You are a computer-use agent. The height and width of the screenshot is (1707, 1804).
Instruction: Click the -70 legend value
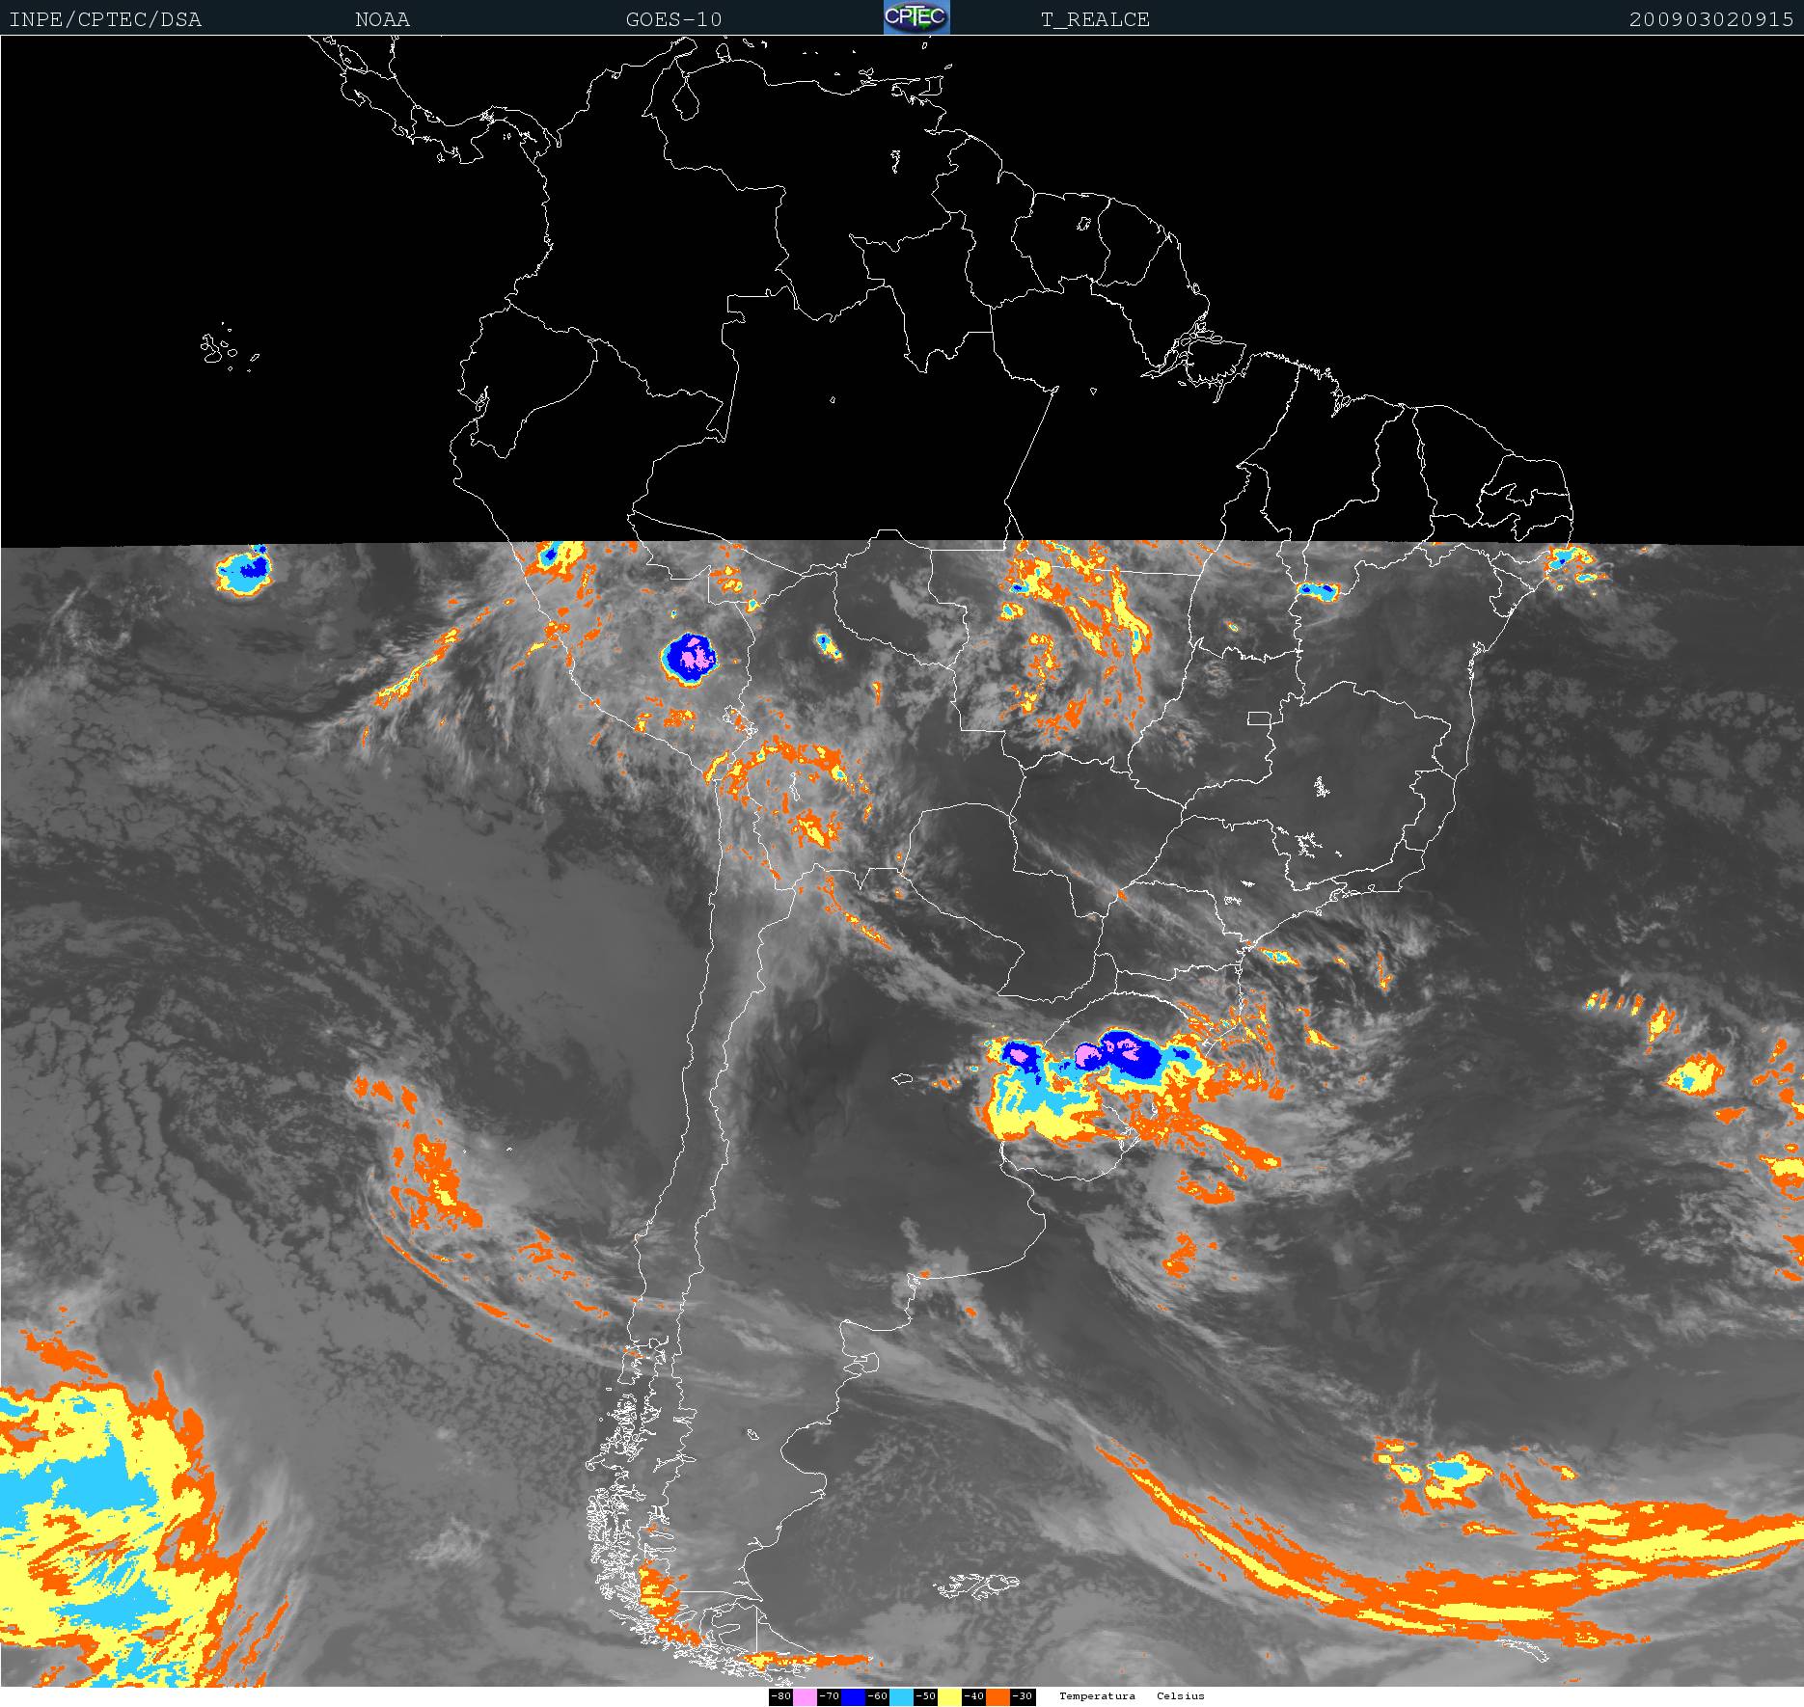coord(829,1696)
